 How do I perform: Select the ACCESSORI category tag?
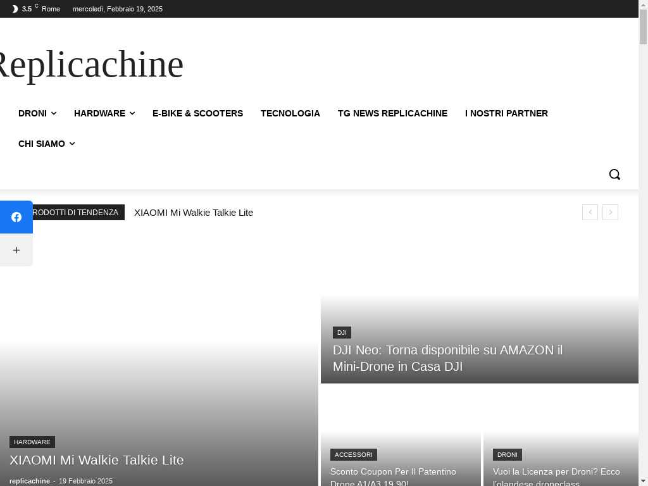353,454
